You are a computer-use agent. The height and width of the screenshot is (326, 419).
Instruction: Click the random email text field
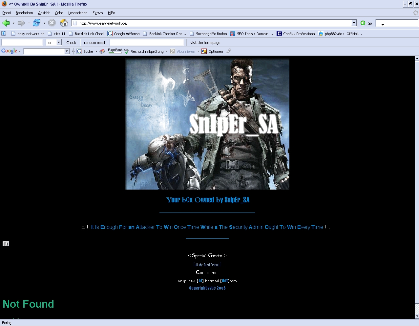[147, 42]
